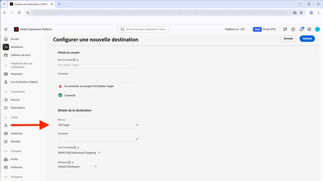
Task: Collapse the Client section
Action: [x=6, y=117]
